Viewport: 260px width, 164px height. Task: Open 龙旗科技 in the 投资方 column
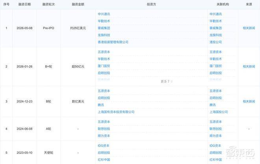click(x=104, y=35)
